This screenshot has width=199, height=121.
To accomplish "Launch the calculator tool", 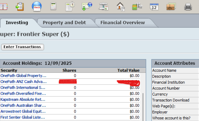I will [53, 6].
